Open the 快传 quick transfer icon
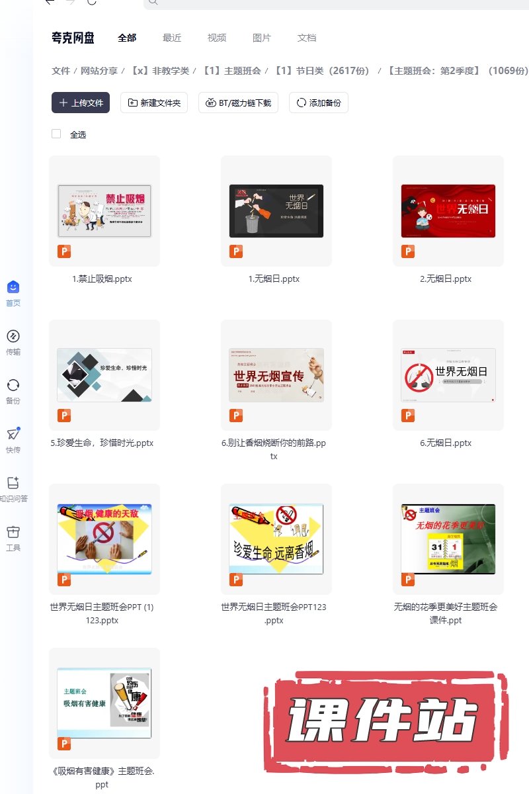 coord(13,434)
